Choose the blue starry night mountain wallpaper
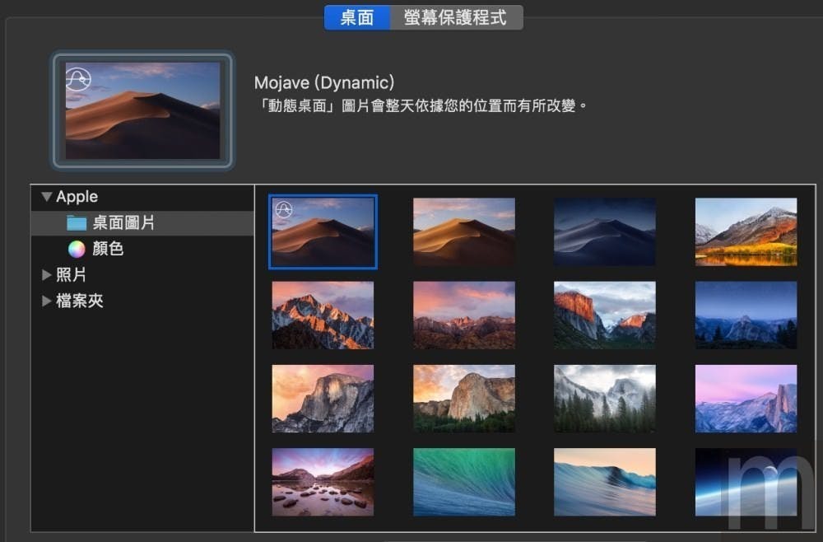This screenshot has height=542, width=823. point(746,315)
